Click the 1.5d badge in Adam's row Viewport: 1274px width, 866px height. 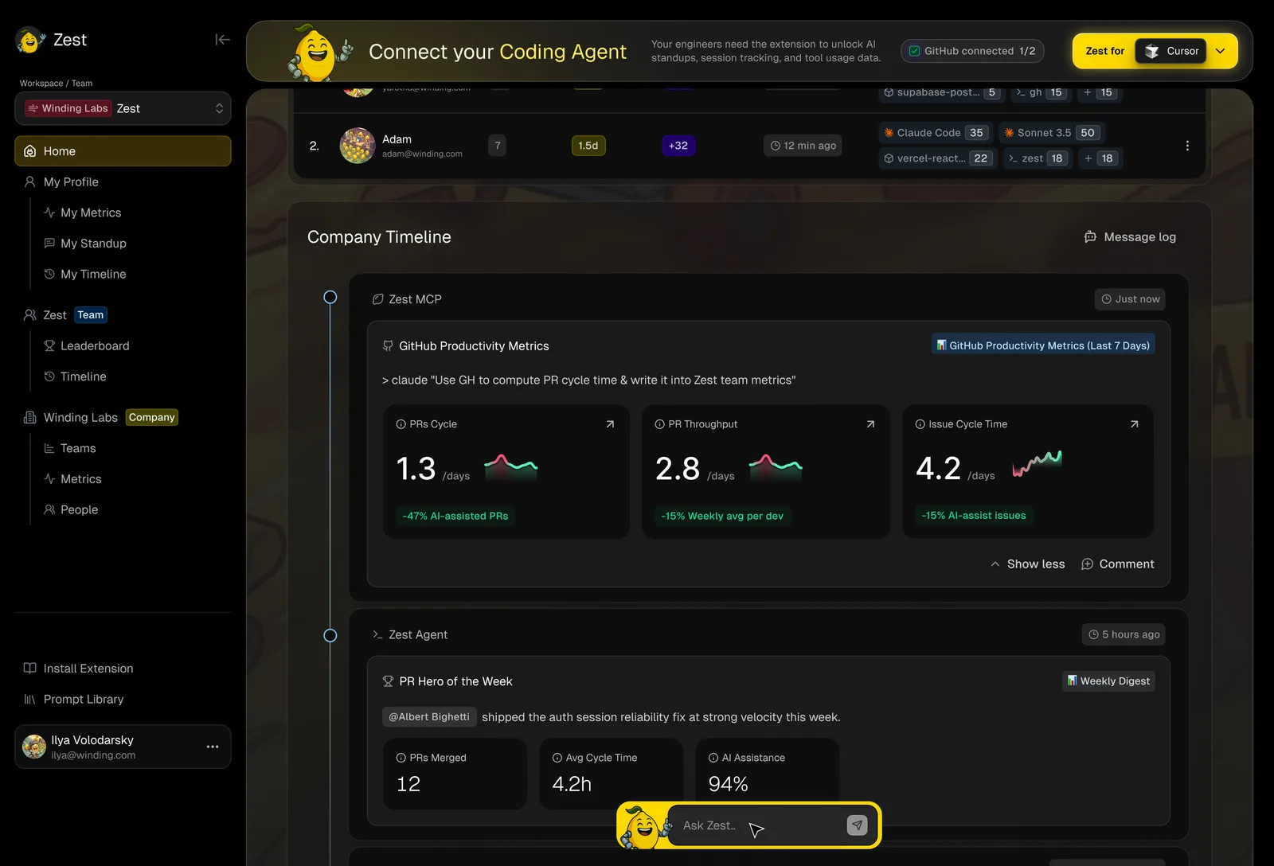[x=588, y=146]
